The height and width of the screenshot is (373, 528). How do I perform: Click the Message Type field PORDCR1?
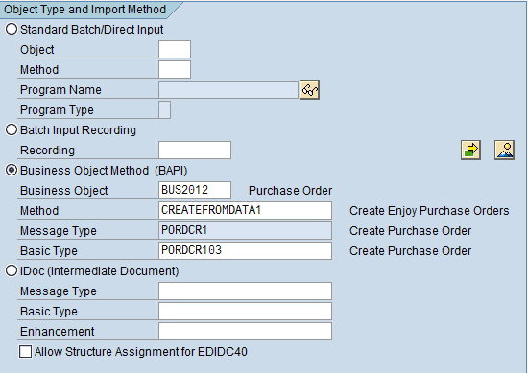pos(245,231)
